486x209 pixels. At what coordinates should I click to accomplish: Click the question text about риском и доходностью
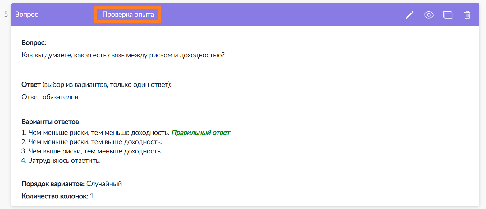coord(123,55)
